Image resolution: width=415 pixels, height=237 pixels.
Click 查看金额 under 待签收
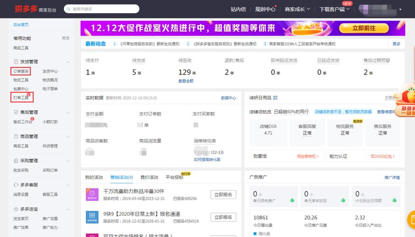(186, 81)
